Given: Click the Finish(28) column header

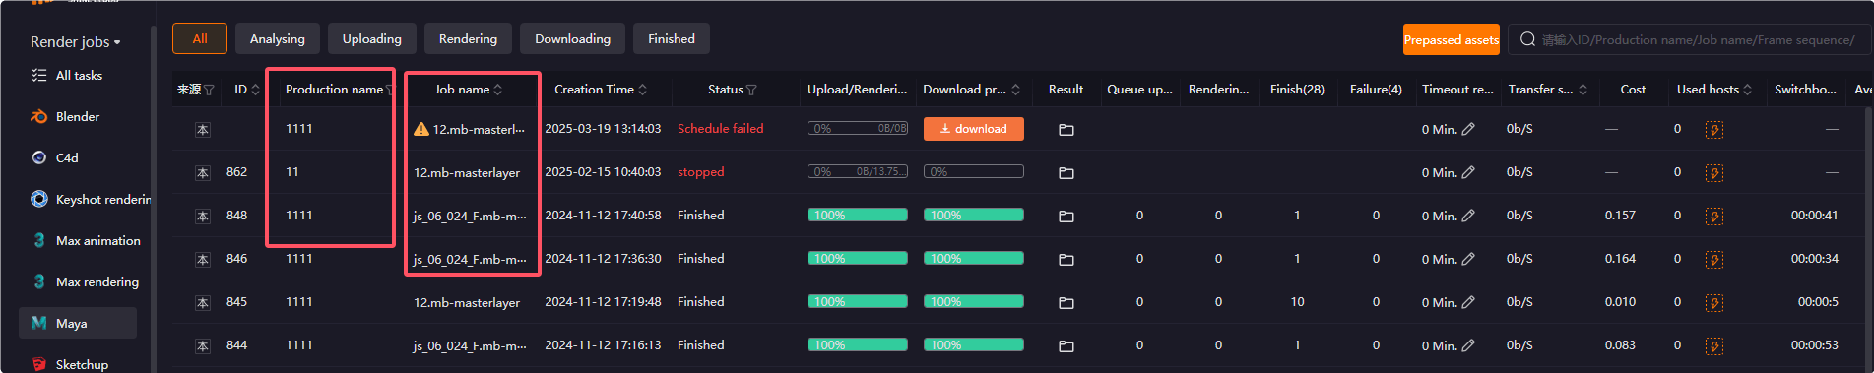Looking at the screenshot, I should (x=1297, y=90).
